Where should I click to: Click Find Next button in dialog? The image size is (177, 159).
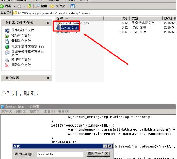point(99,154)
